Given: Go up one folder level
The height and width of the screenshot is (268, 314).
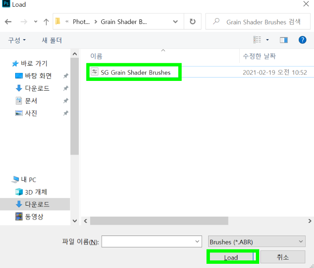Looking at the screenshot, I should click(46, 21).
